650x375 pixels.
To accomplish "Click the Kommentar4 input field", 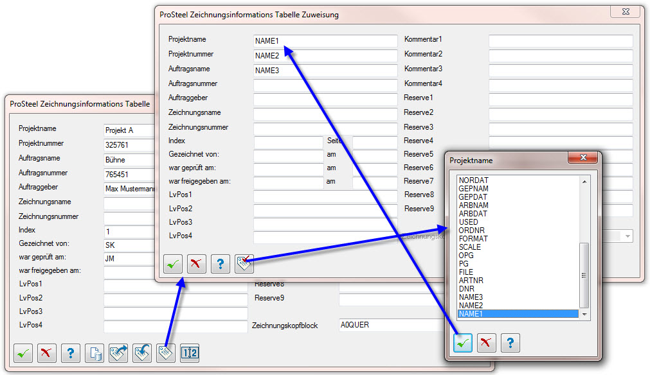I will (x=561, y=85).
